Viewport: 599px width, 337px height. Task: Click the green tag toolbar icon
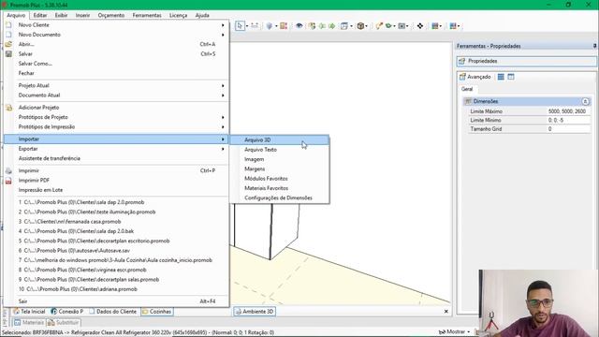pos(389,26)
